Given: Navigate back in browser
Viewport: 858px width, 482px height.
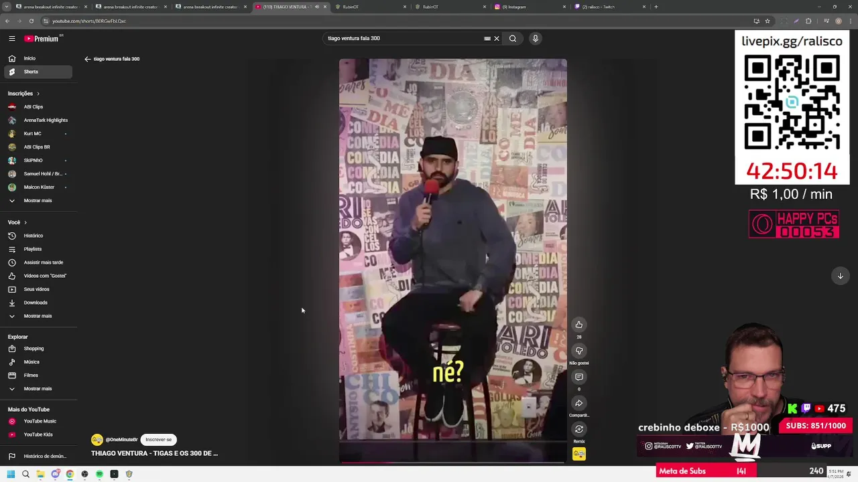Looking at the screenshot, I should [x=7, y=21].
